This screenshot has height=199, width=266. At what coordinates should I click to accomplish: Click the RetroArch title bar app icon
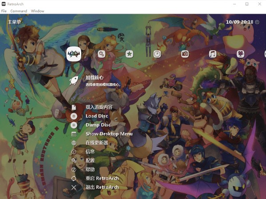(4, 4)
